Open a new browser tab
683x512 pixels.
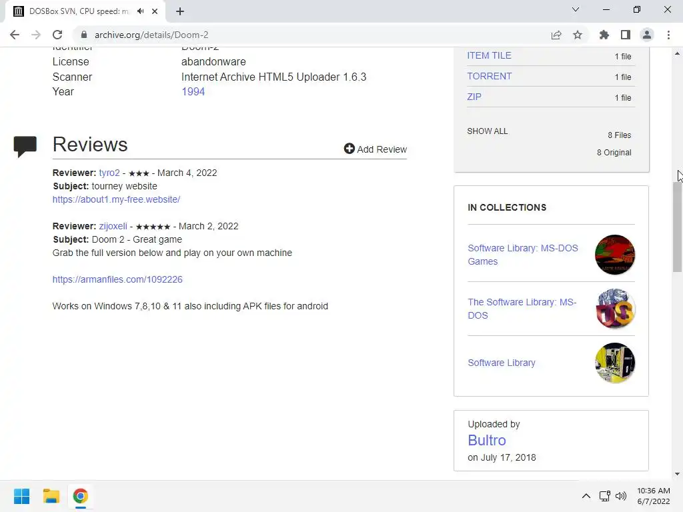pos(180,11)
